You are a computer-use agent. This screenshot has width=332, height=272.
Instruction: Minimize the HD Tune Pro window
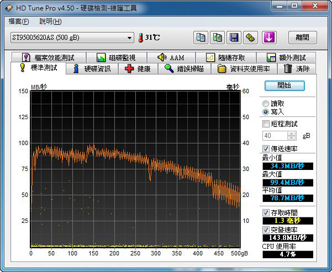[280, 6]
